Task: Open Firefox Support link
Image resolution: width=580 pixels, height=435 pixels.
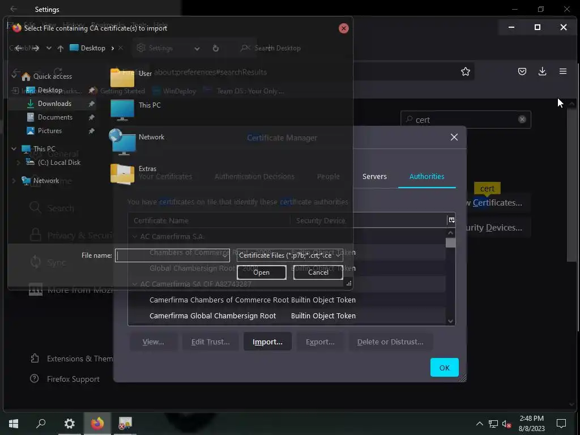Action: click(65, 379)
